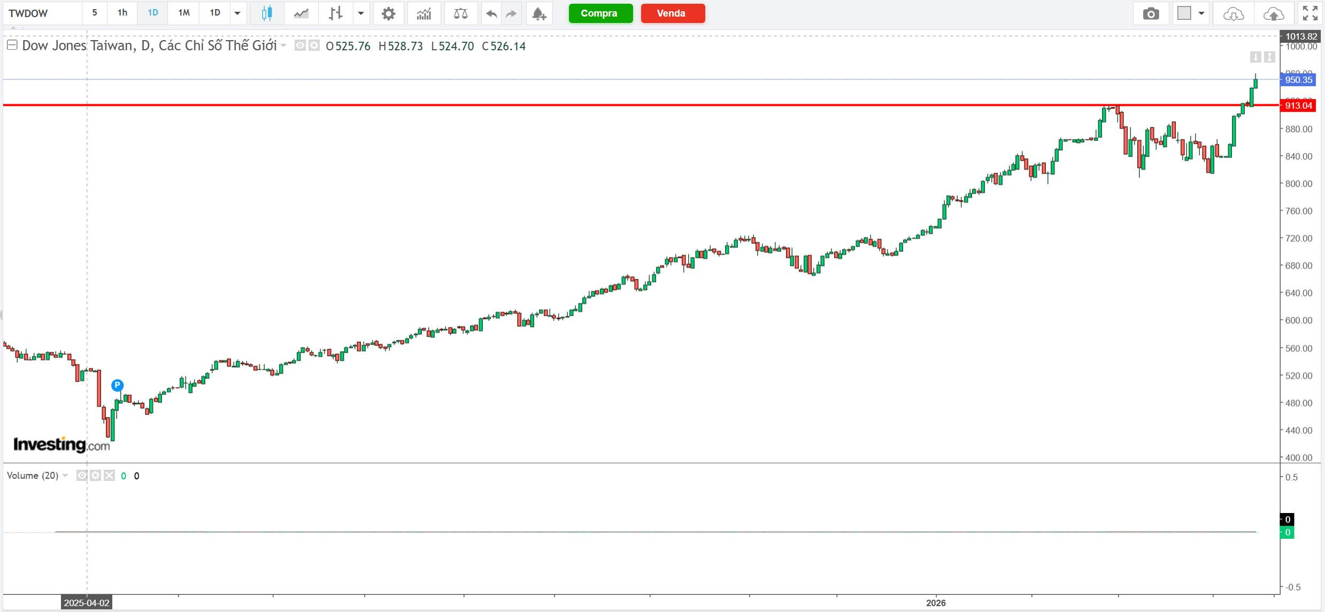
Task: Switch to line chart style
Action: 301,13
